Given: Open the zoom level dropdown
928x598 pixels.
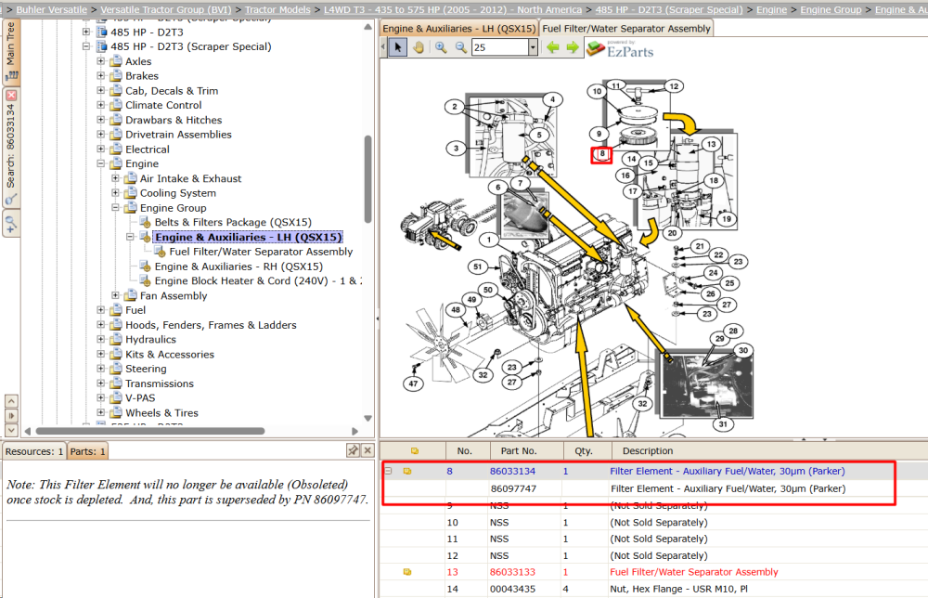Looking at the screenshot, I should (533, 47).
